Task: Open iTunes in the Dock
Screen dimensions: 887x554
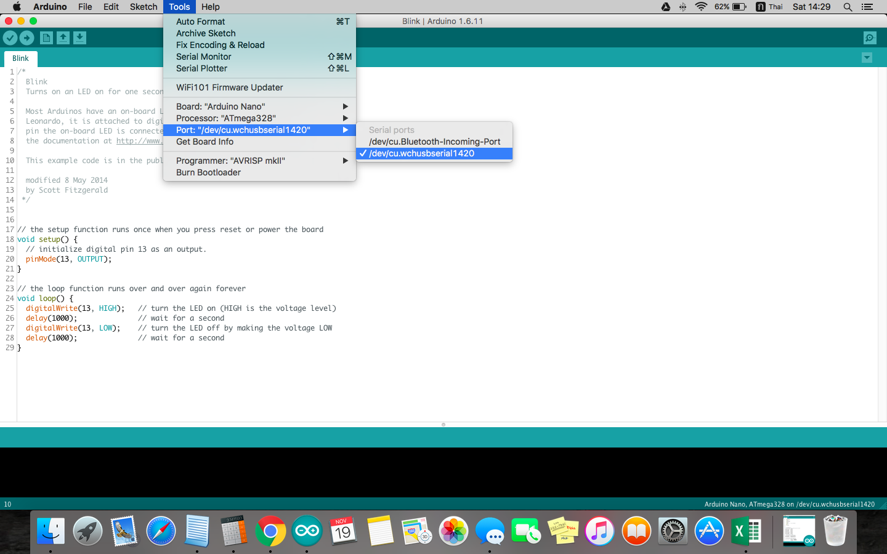Action: point(600,531)
